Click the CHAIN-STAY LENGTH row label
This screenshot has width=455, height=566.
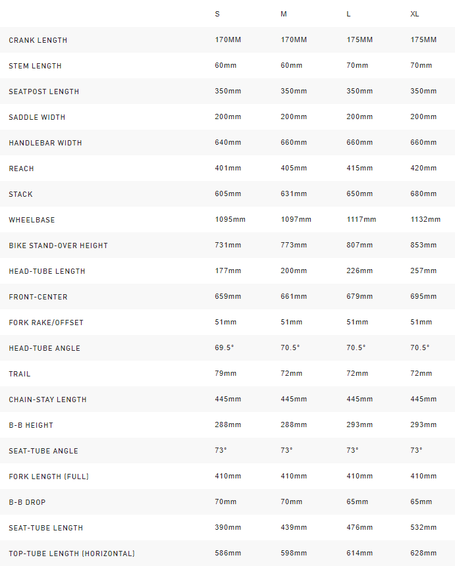pos(47,399)
